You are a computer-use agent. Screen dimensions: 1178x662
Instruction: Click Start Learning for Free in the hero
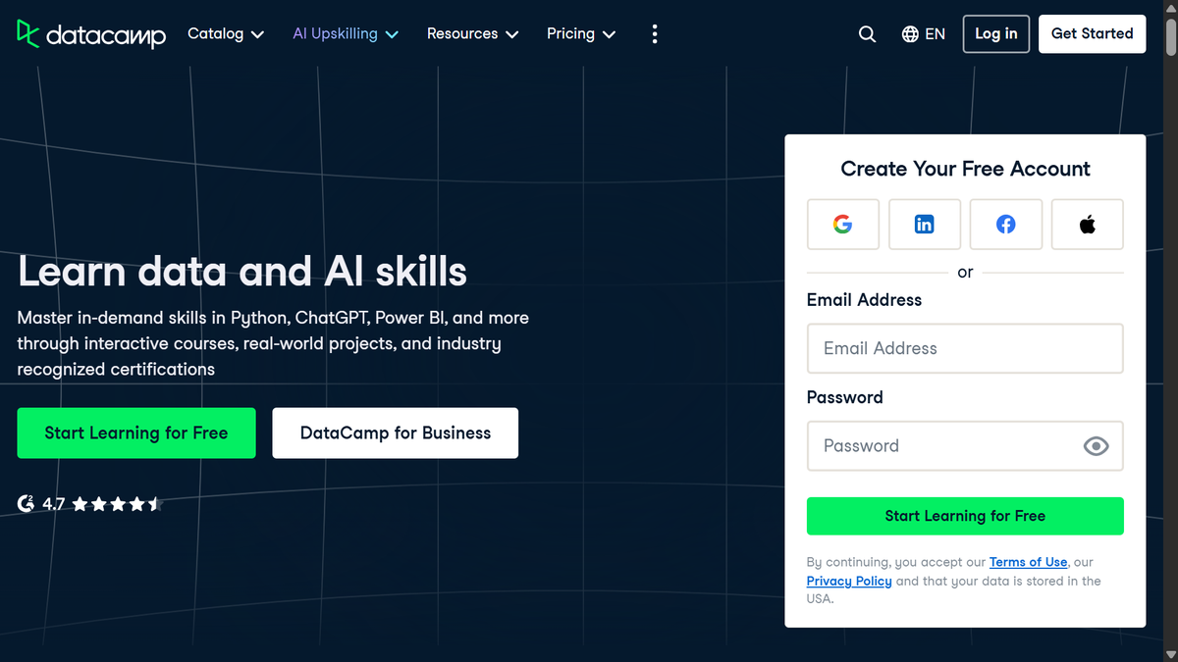(x=135, y=433)
